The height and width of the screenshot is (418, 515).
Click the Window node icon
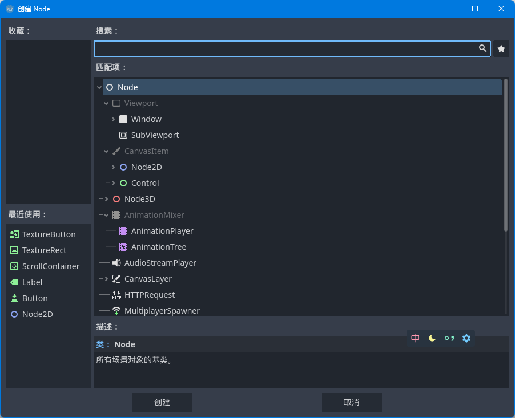(x=123, y=119)
